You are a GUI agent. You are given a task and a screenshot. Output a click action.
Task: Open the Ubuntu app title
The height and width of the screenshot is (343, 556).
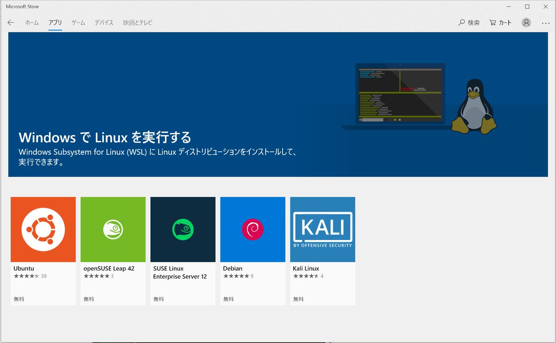click(x=24, y=268)
